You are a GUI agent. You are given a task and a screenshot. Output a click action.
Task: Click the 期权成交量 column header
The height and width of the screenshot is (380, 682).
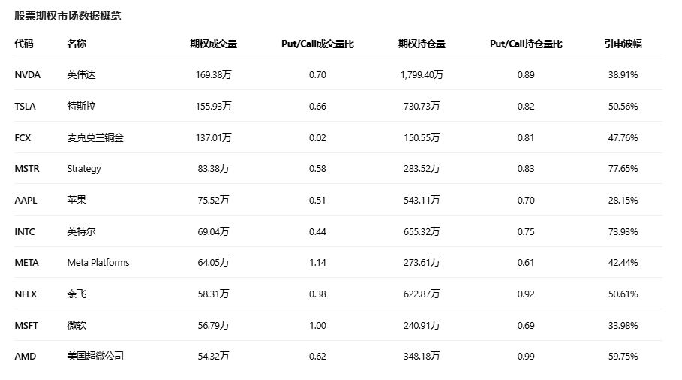pos(214,44)
